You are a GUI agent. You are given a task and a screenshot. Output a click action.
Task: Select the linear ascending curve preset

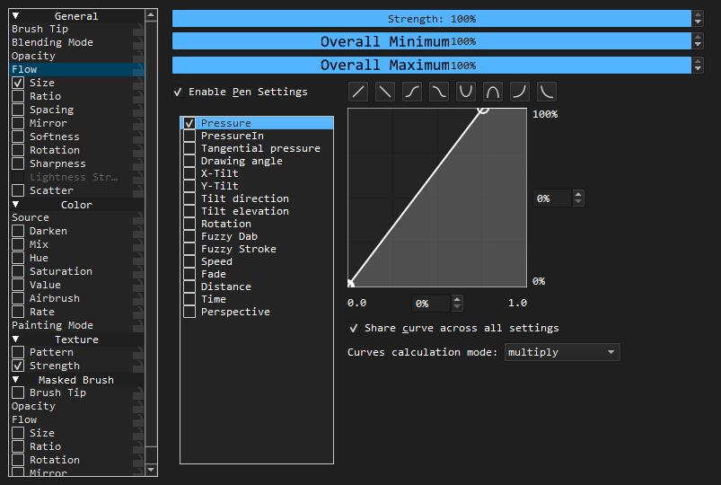click(x=358, y=92)
